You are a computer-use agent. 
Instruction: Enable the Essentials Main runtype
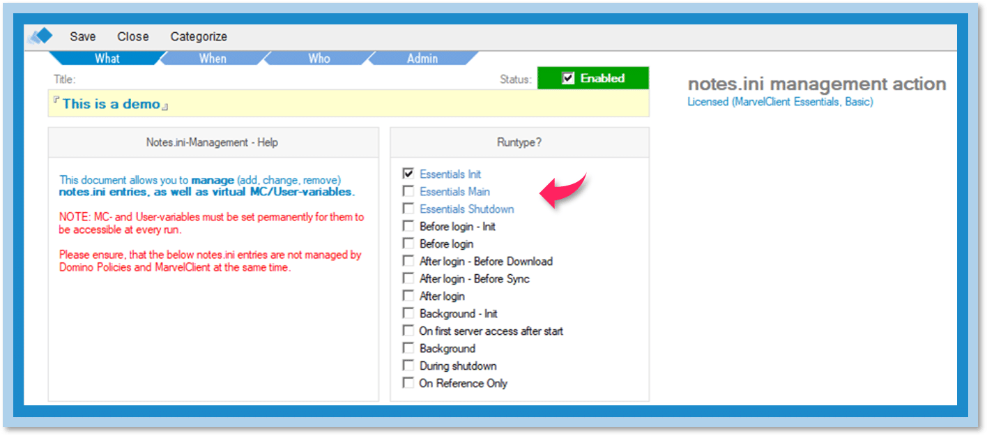click(x=408, y=191)
